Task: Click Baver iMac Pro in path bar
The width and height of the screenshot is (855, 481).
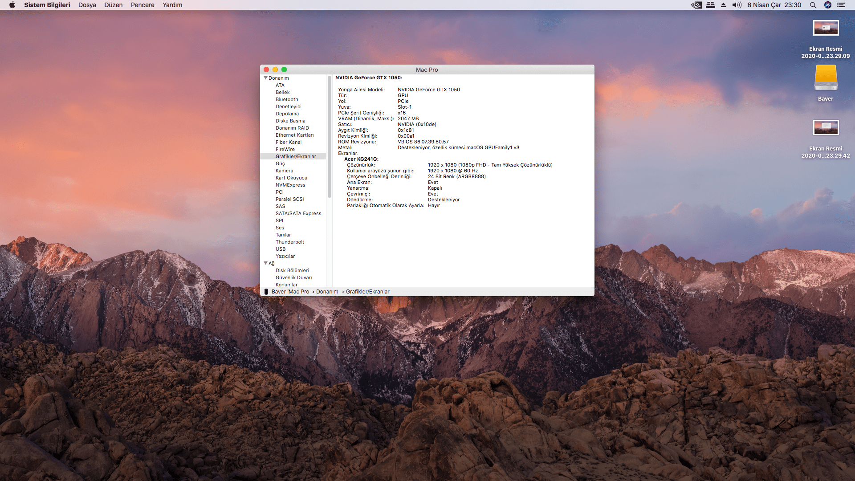Action: pyautogui.click(x=290, y=292)
